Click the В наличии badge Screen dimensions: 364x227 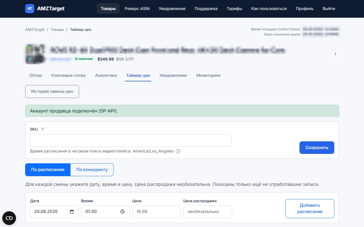84,59
